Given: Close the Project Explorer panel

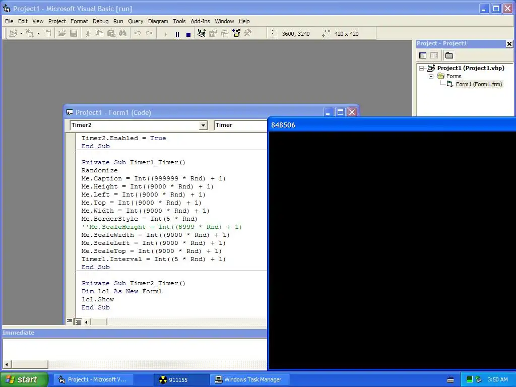Looking at the screenshot, I should click(x=509, y=43).
